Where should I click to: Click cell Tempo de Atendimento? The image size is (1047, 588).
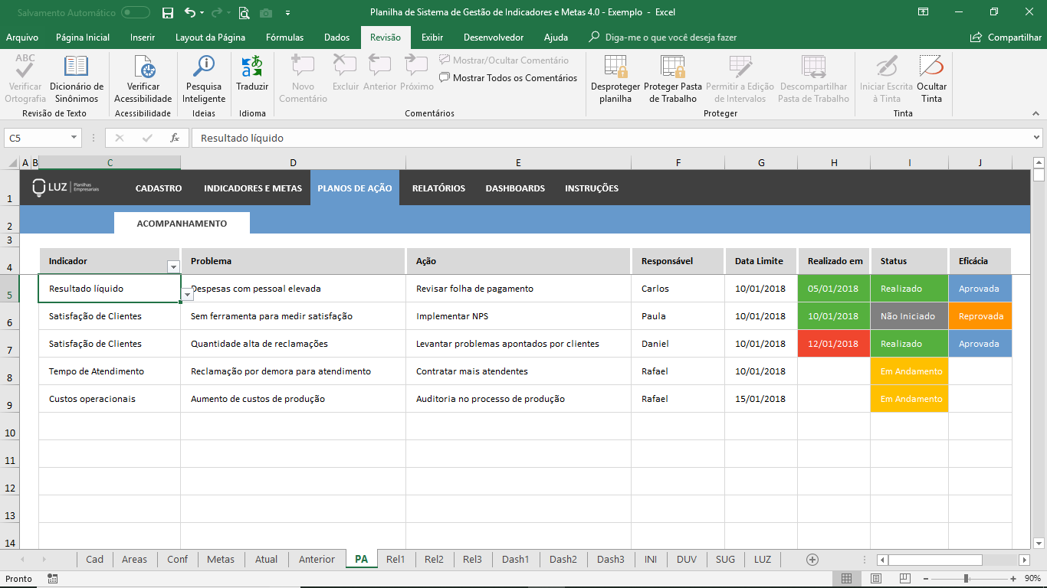pos(110,371)
